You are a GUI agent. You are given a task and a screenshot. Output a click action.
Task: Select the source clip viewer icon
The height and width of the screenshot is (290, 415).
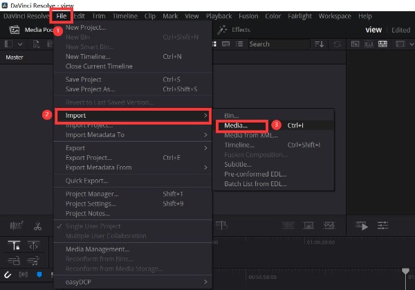click(x=355, y=44)
